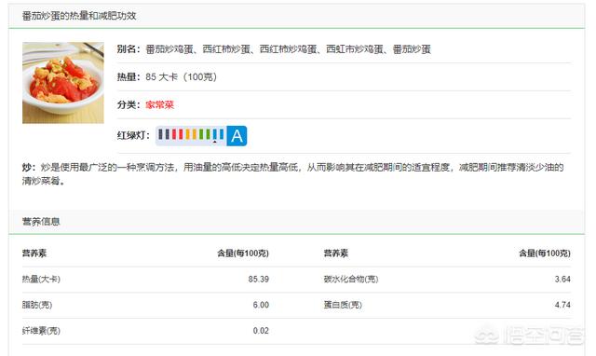Follow the red 家常菜 category link

[x=159, y=104]
